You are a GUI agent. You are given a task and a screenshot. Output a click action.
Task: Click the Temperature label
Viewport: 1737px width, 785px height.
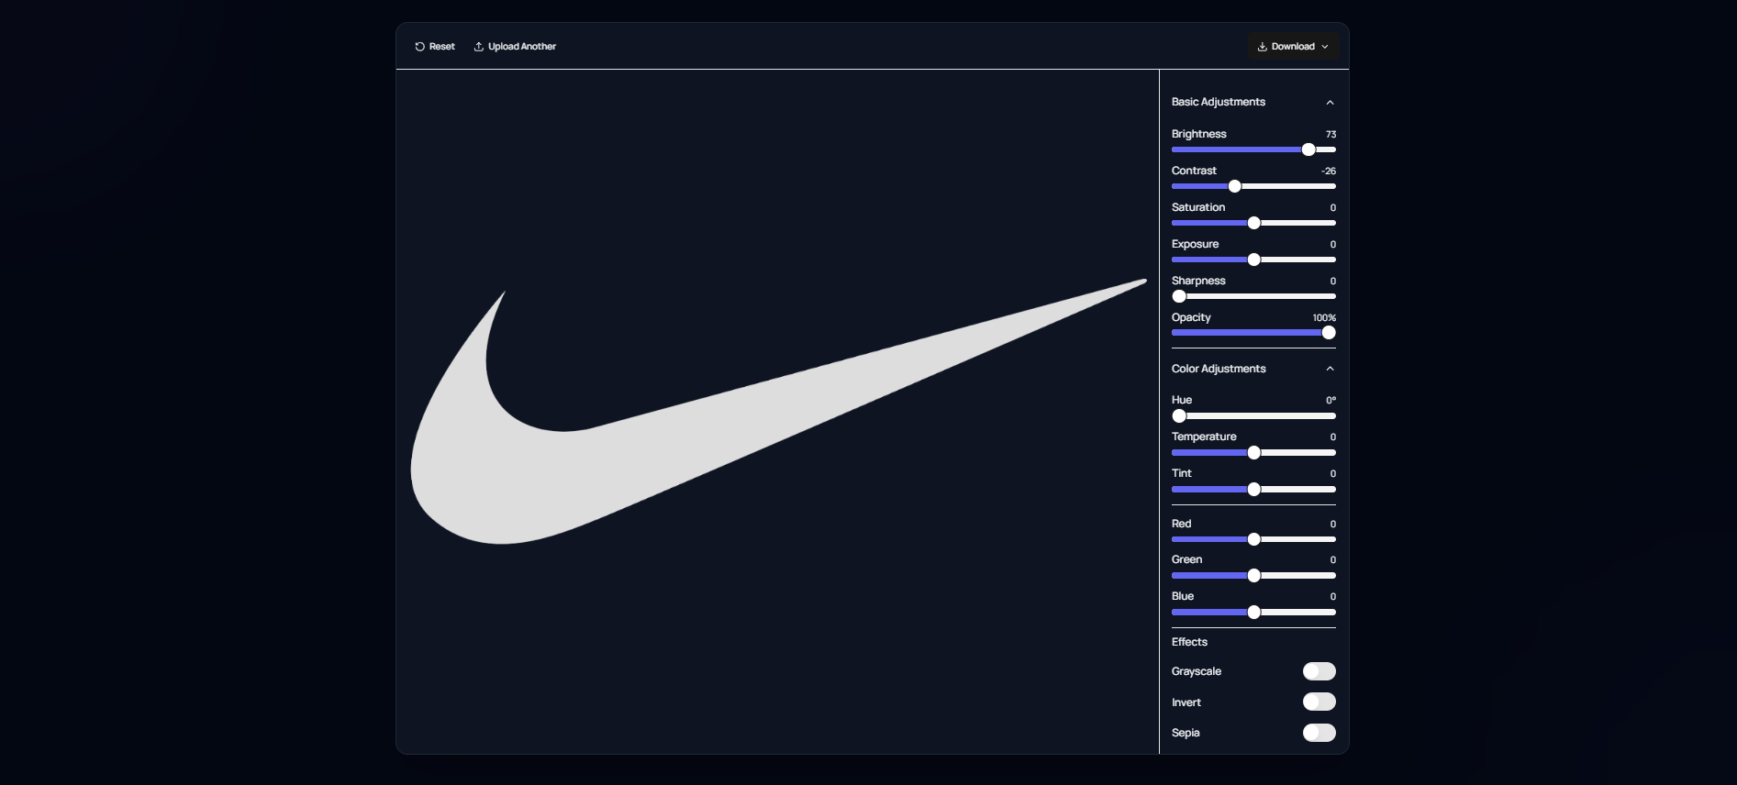coord(1204,437)
